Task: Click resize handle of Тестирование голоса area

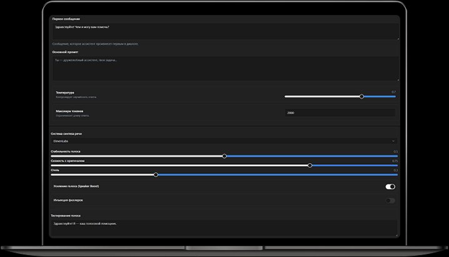Action: 396,235
